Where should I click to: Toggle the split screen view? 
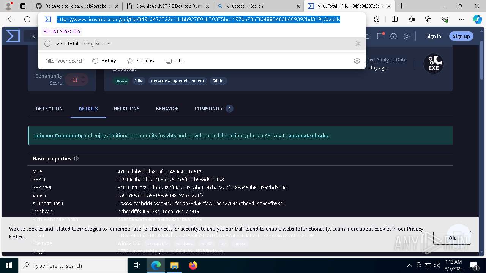[x=394, y=19]
